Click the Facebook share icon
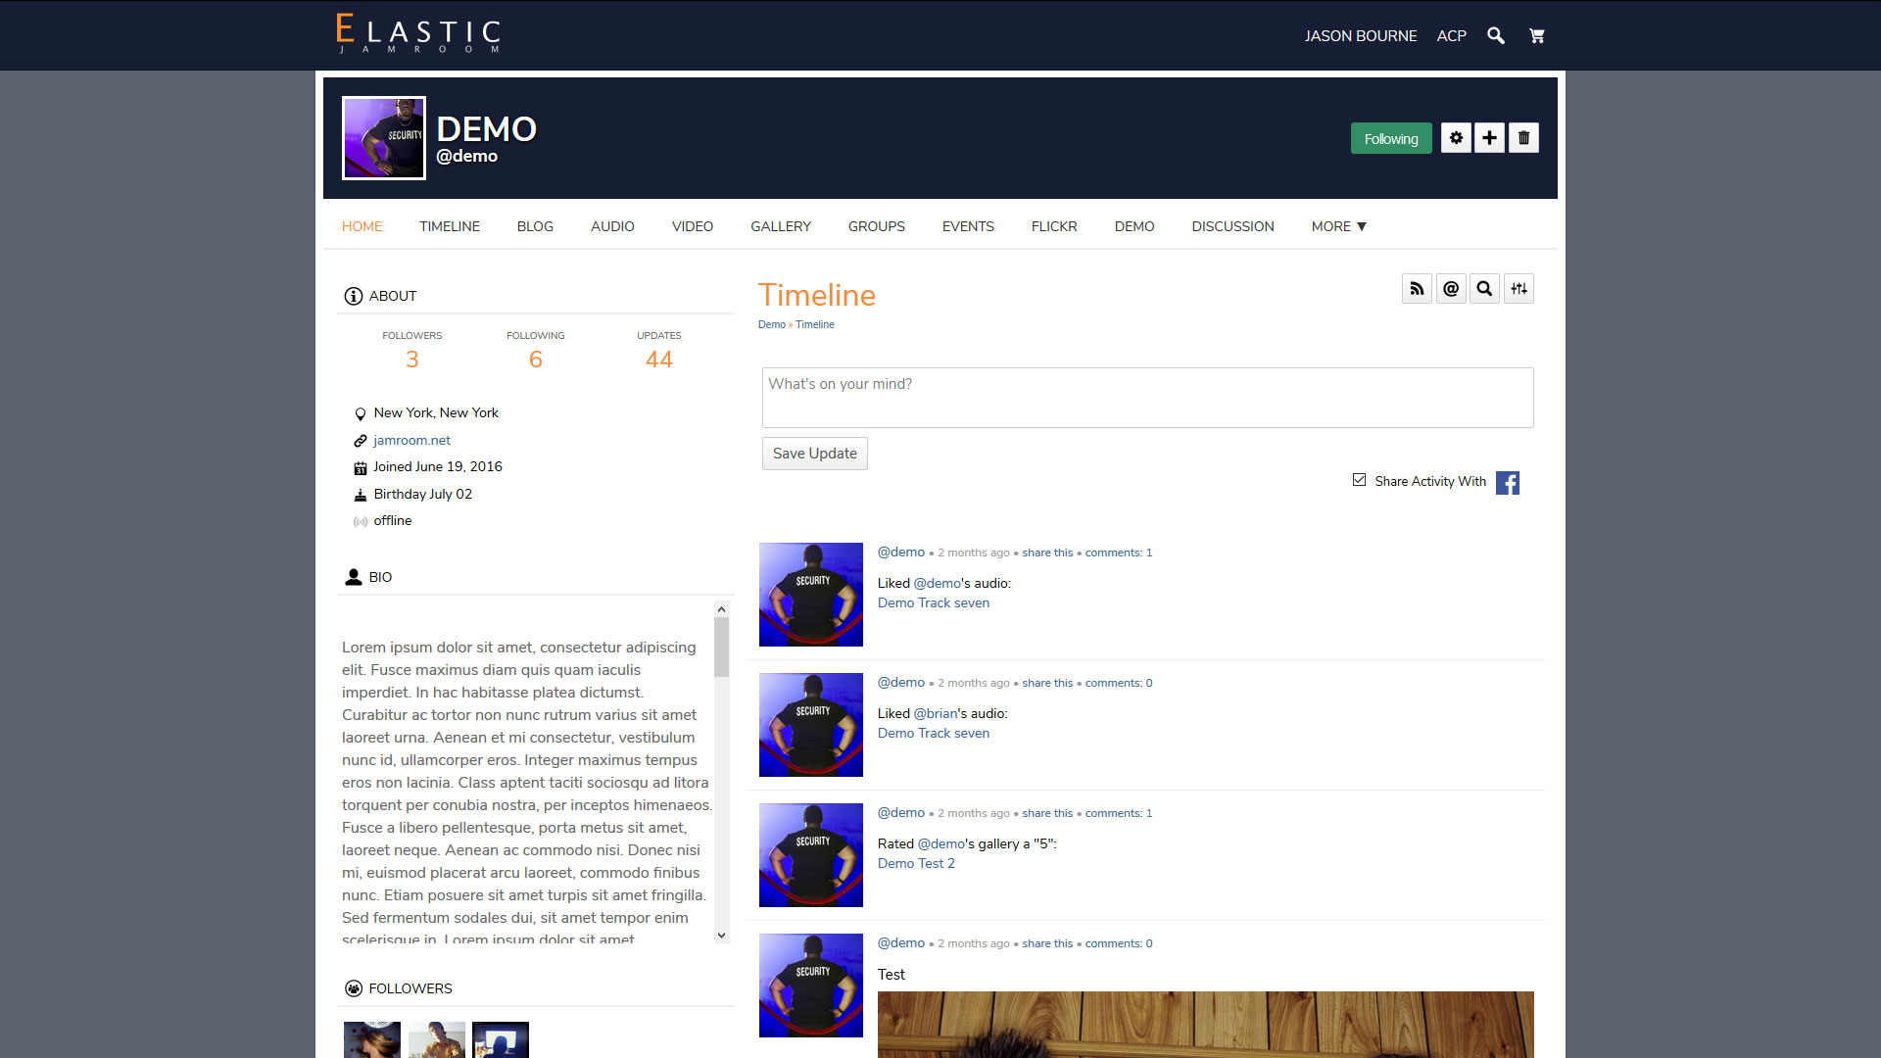The width and height of the screenshot is (1881, 1058). point(1507,483)
